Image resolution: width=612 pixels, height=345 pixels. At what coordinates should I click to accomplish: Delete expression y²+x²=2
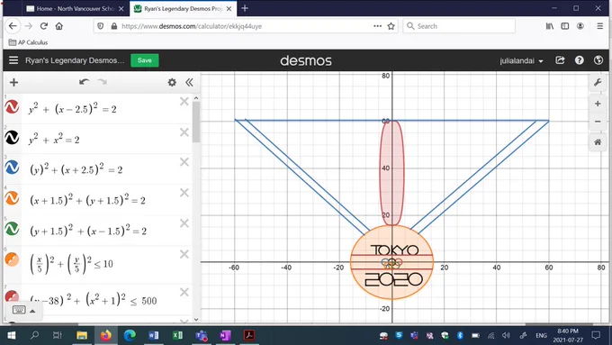click(184, 132)
